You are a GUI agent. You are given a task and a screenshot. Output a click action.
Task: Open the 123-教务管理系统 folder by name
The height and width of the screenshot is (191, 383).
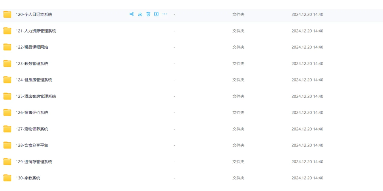point(32,63)
